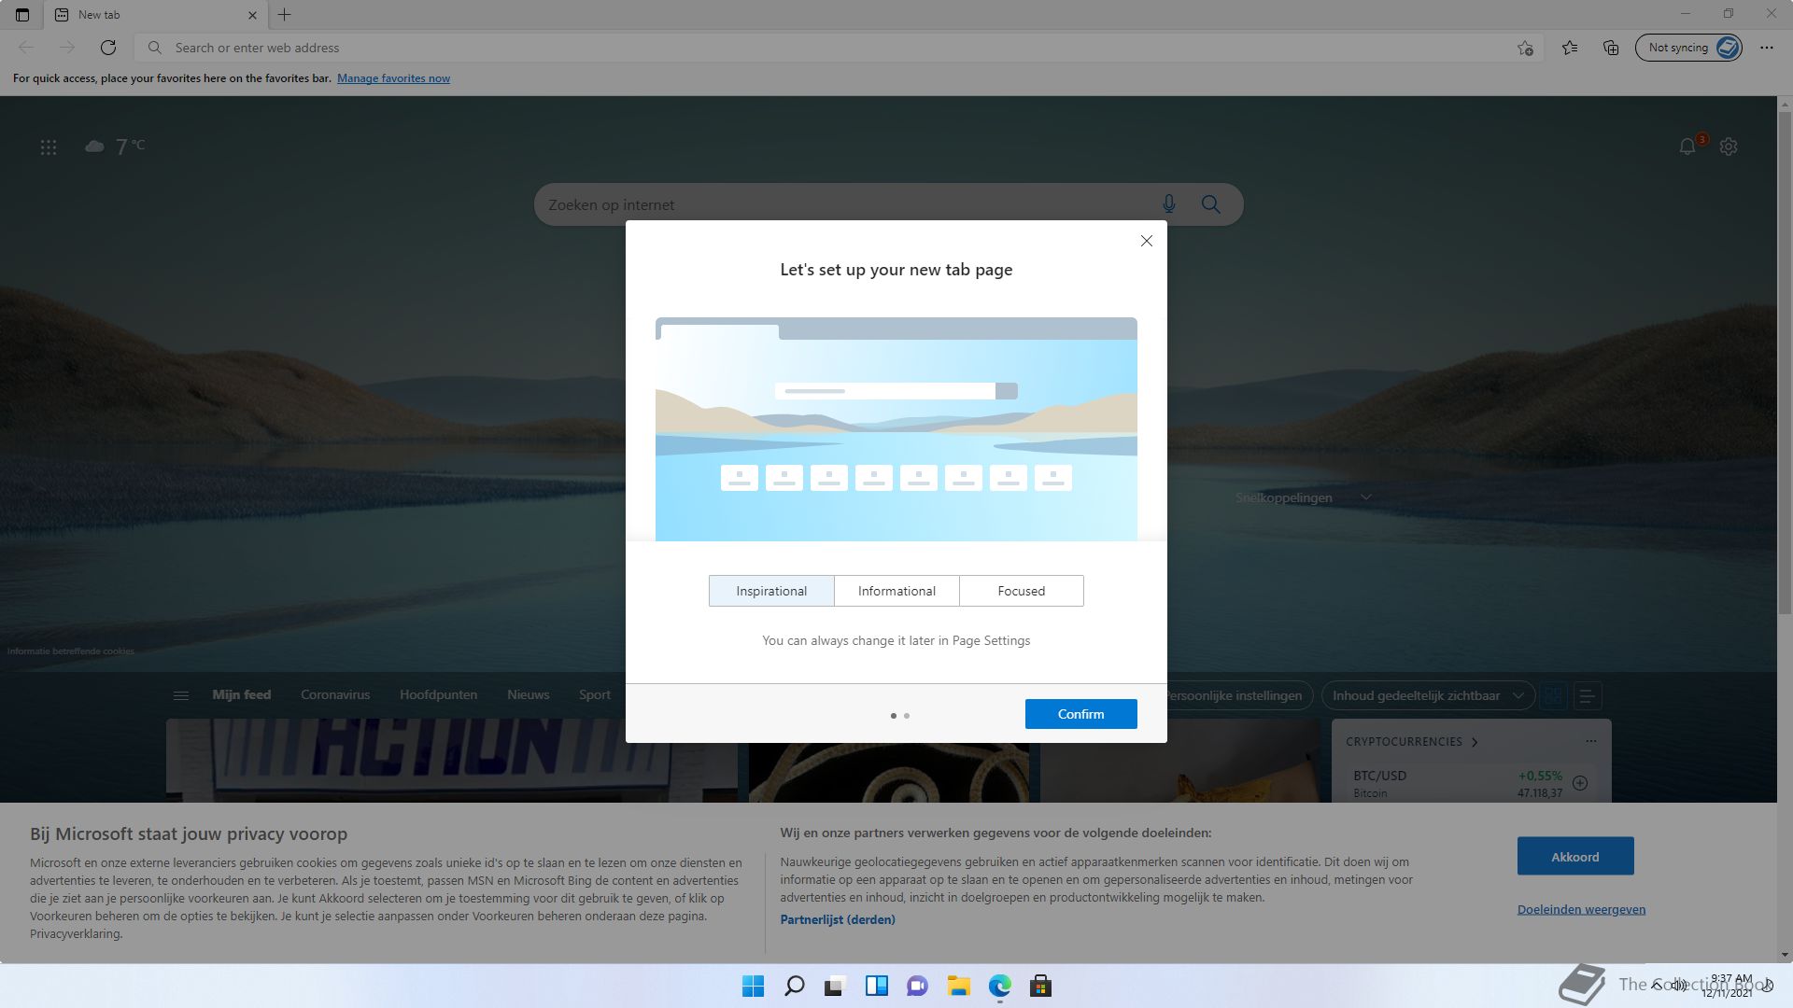Switch to the Sport tab
This screenshot has height=1008, width=1793.
point(595,694)
